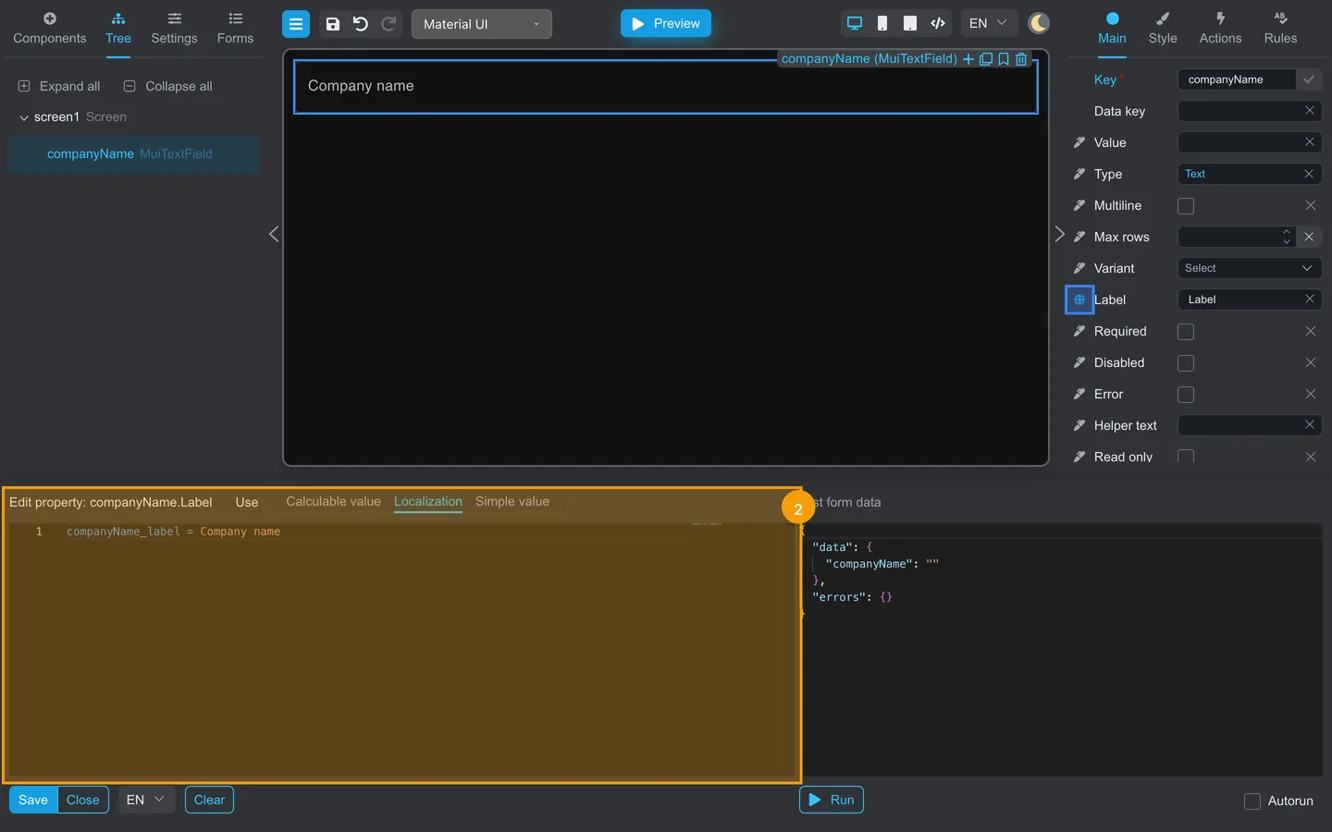This screenshot has width=1332, height=832.
Task: Enable the Disabled checkbox
Action: tap(1186, 363)
